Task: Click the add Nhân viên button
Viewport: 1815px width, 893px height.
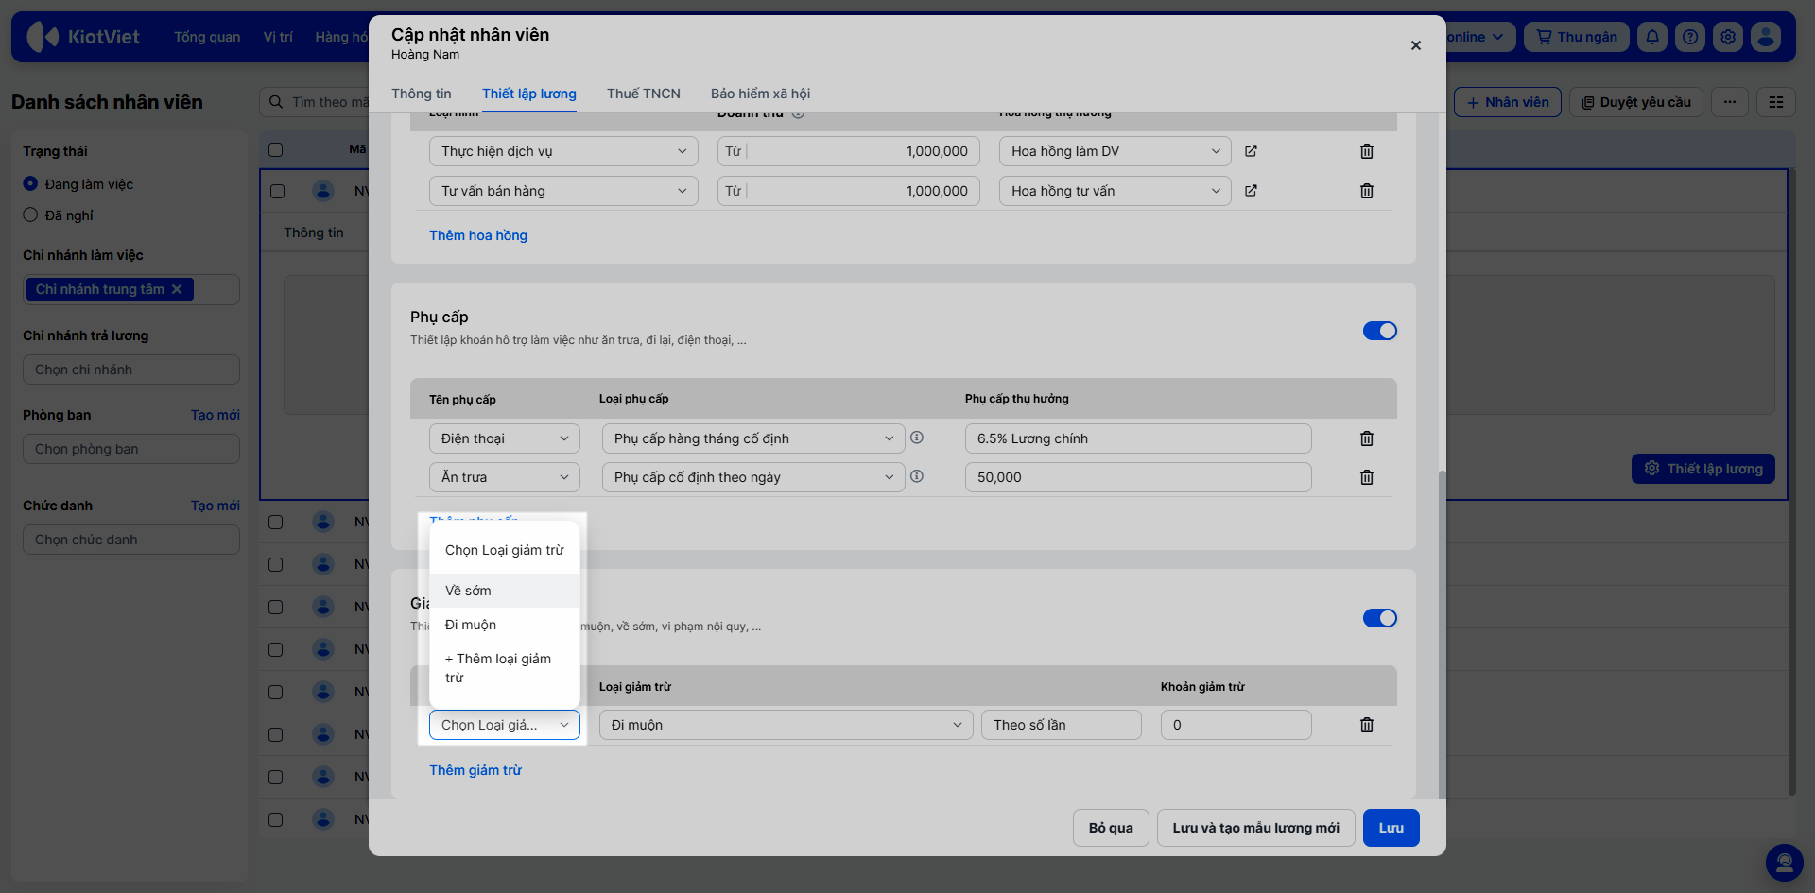Action: pos(1508,102)
